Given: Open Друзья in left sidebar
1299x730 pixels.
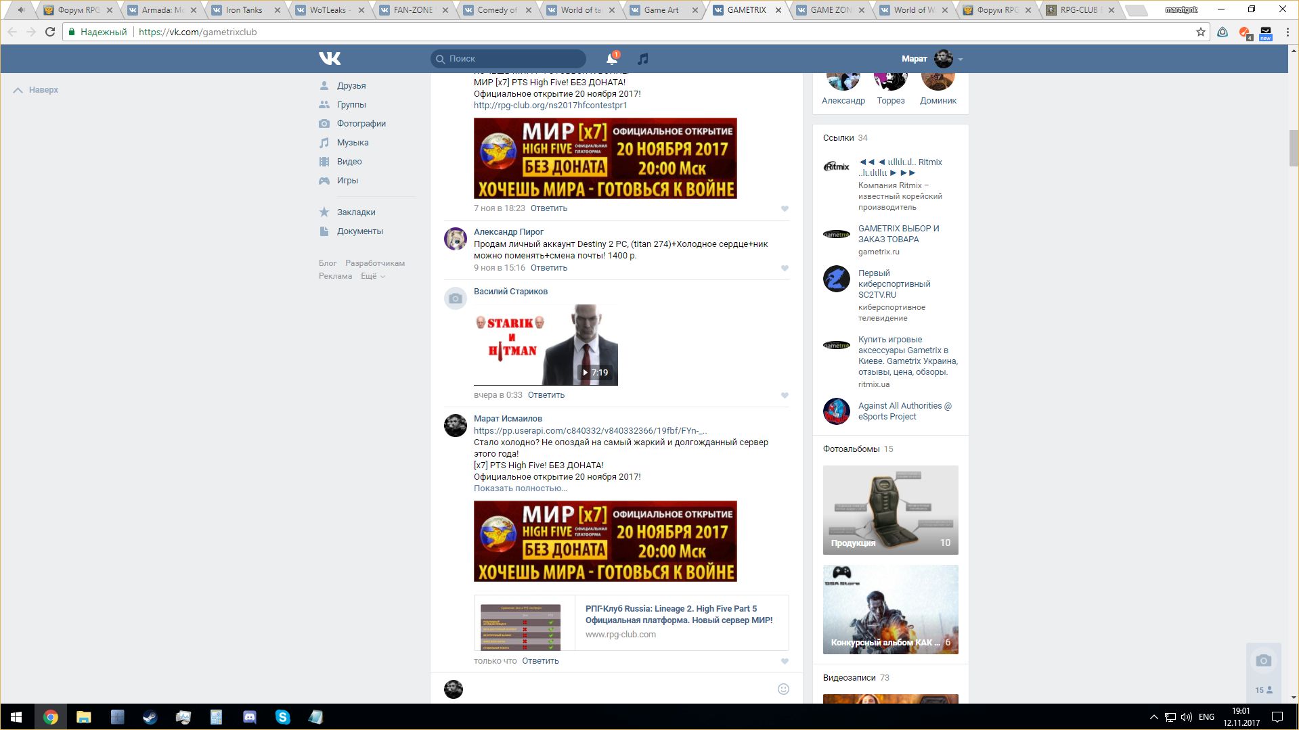Looking at the screenshot, I should click(x=351, y=86).
